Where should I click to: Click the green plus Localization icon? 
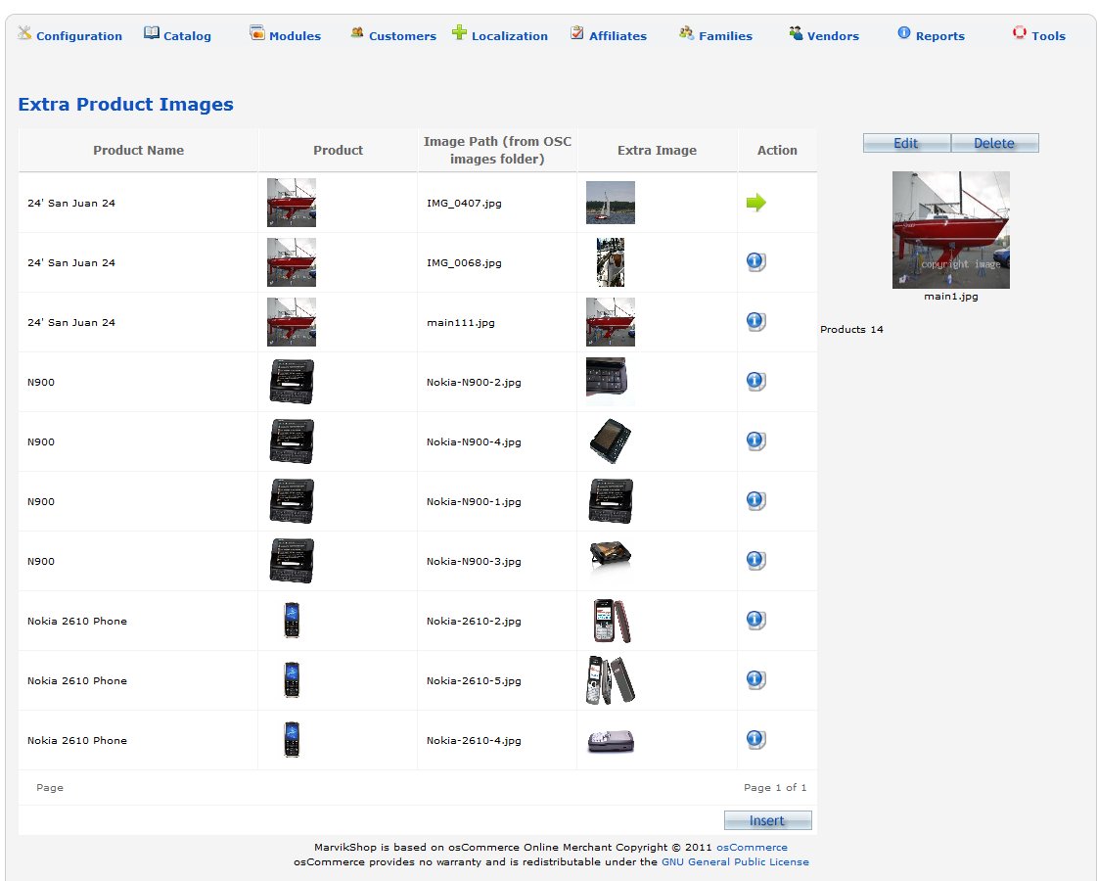(459, 32)
